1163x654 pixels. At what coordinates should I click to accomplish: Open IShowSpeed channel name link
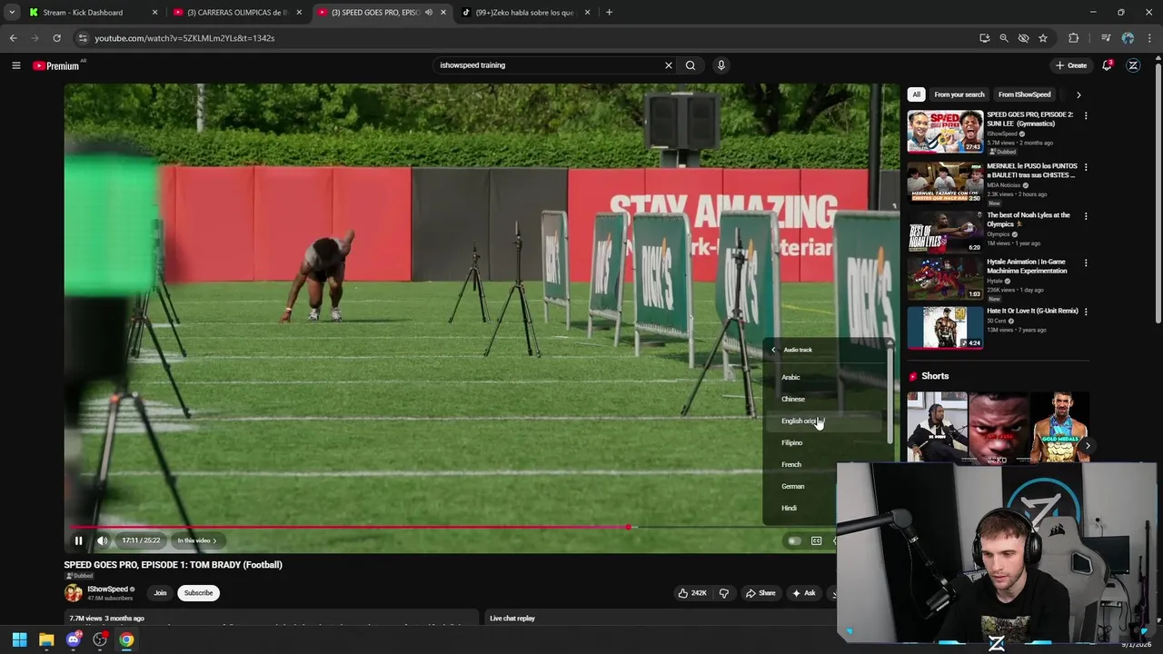(108, 589)
